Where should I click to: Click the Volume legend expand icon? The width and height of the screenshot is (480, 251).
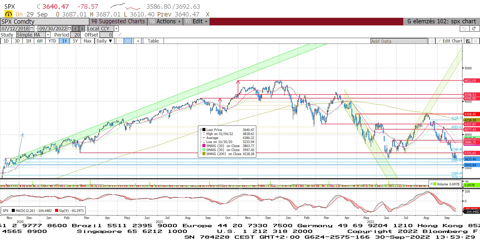click(x=431, y=184)
